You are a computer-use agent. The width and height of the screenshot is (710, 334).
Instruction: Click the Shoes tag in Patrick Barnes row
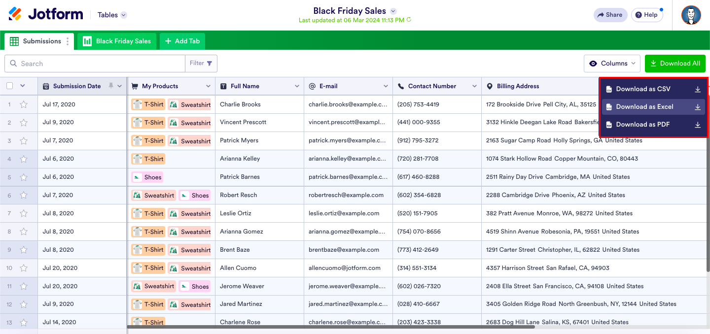click(147, 177)
